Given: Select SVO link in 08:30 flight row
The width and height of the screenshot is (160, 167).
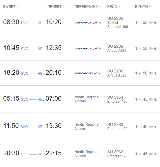Looking at the screenshot, I should pos(25,23).
